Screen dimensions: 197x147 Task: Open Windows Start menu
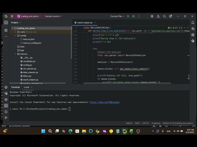[x=43, y=131]
